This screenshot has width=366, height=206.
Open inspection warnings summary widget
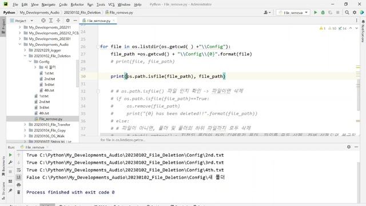(333, 28)
